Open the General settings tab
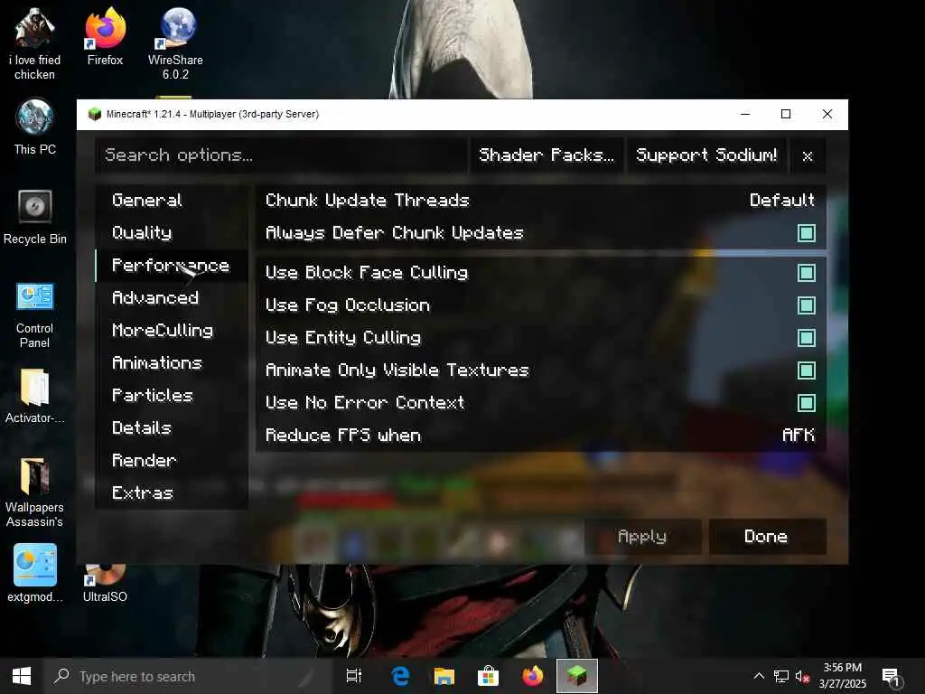 171,201
